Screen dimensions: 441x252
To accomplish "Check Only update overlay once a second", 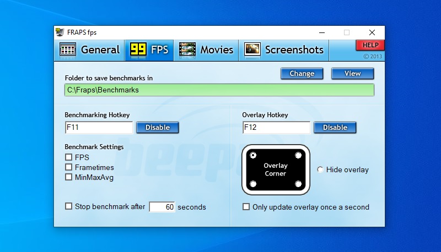I will [x=246, y=207].
